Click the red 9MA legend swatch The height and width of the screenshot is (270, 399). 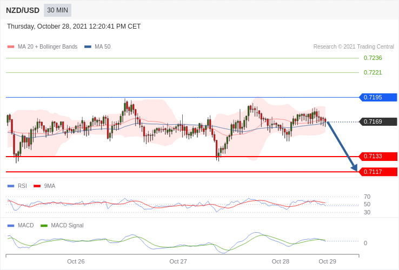tap(37, 186)
